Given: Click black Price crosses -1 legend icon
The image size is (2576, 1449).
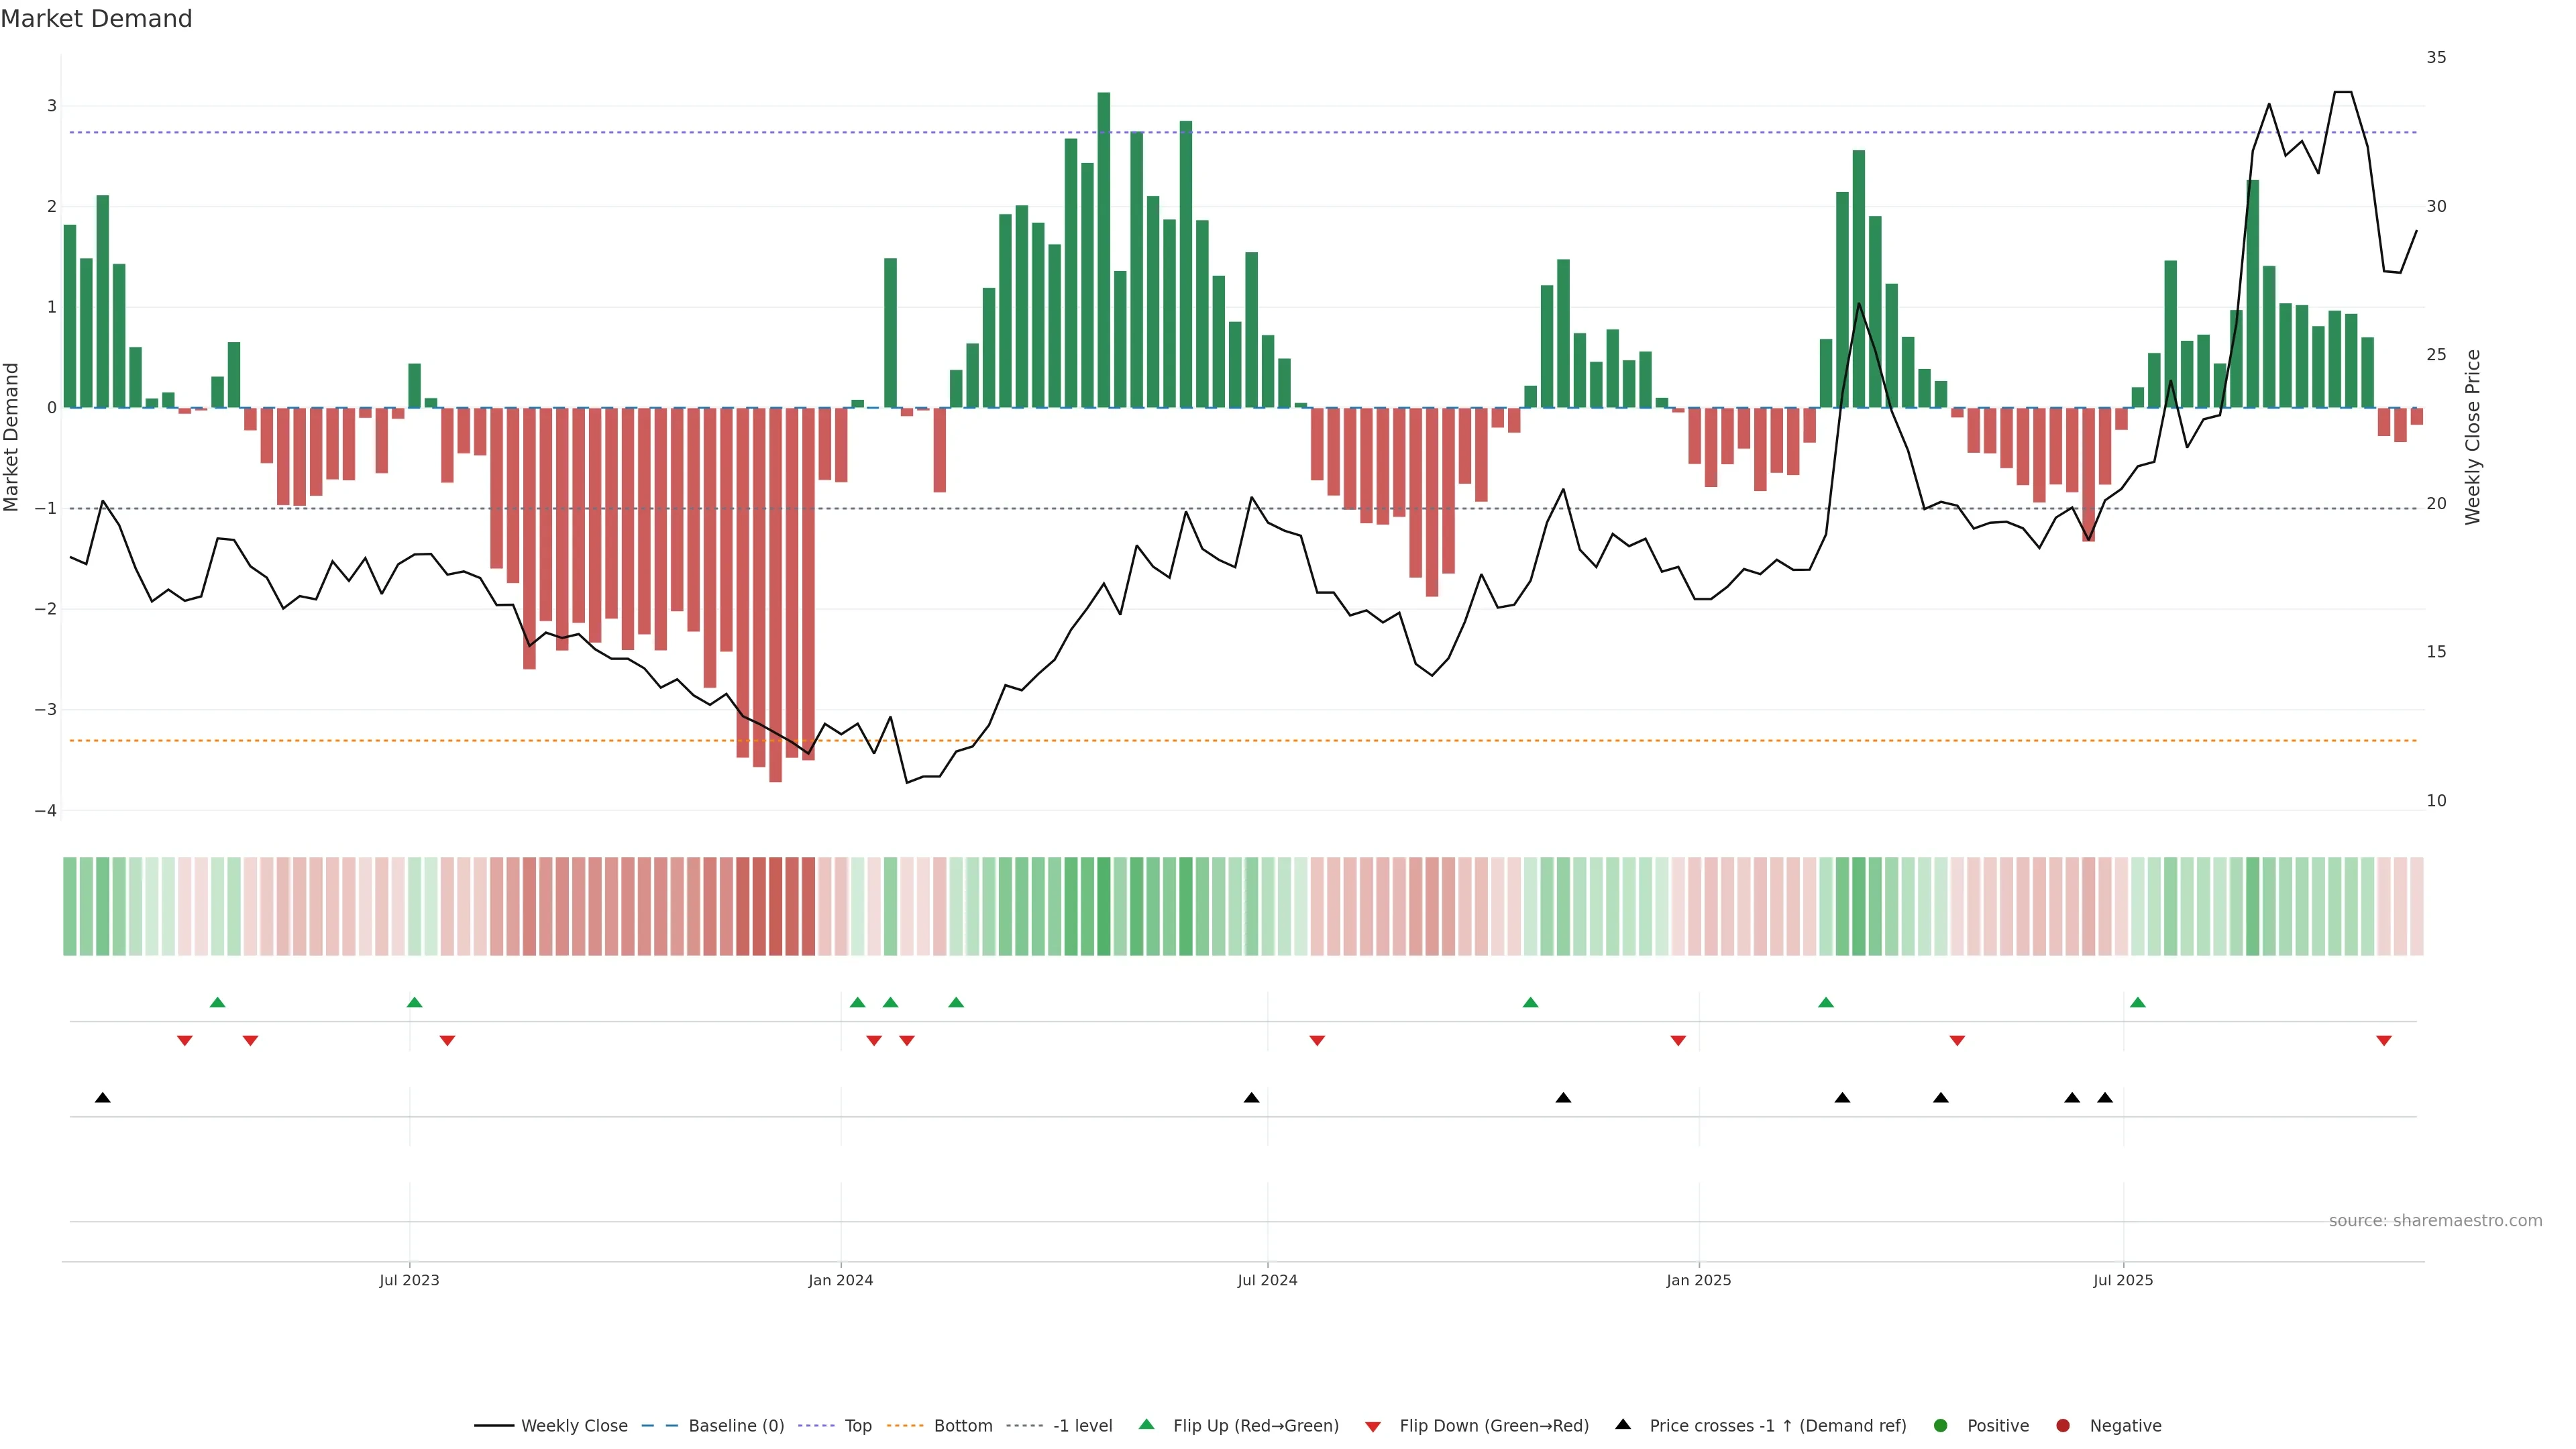Looking at the screenshot, I should pos(1623,1425).
